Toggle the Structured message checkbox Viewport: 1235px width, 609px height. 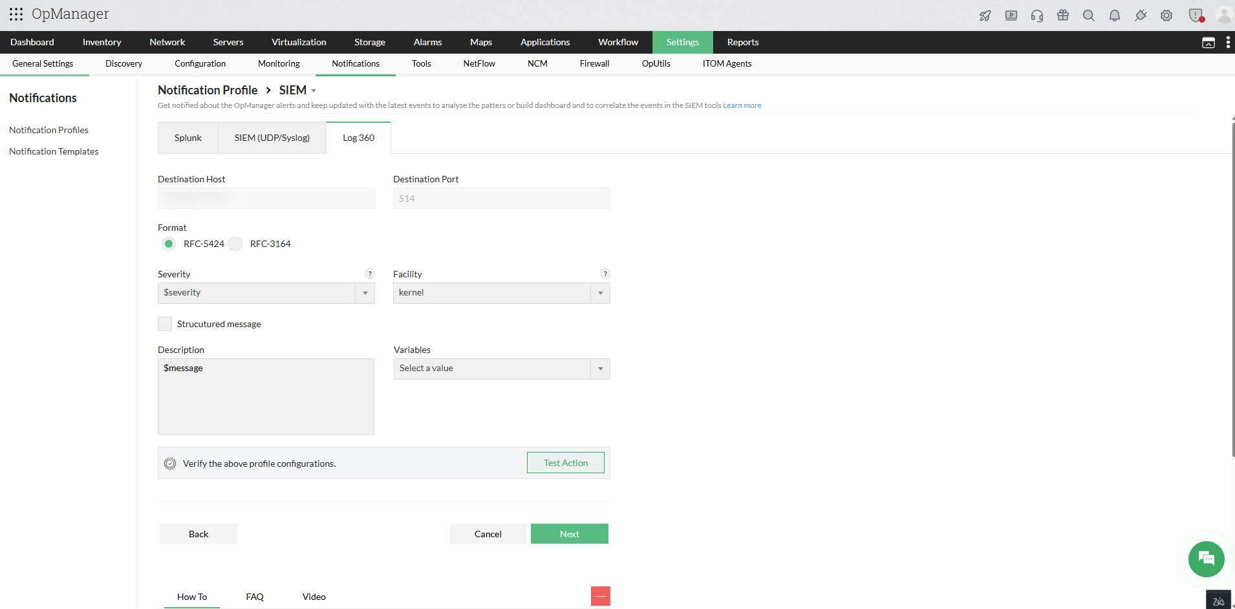[165, 324]
